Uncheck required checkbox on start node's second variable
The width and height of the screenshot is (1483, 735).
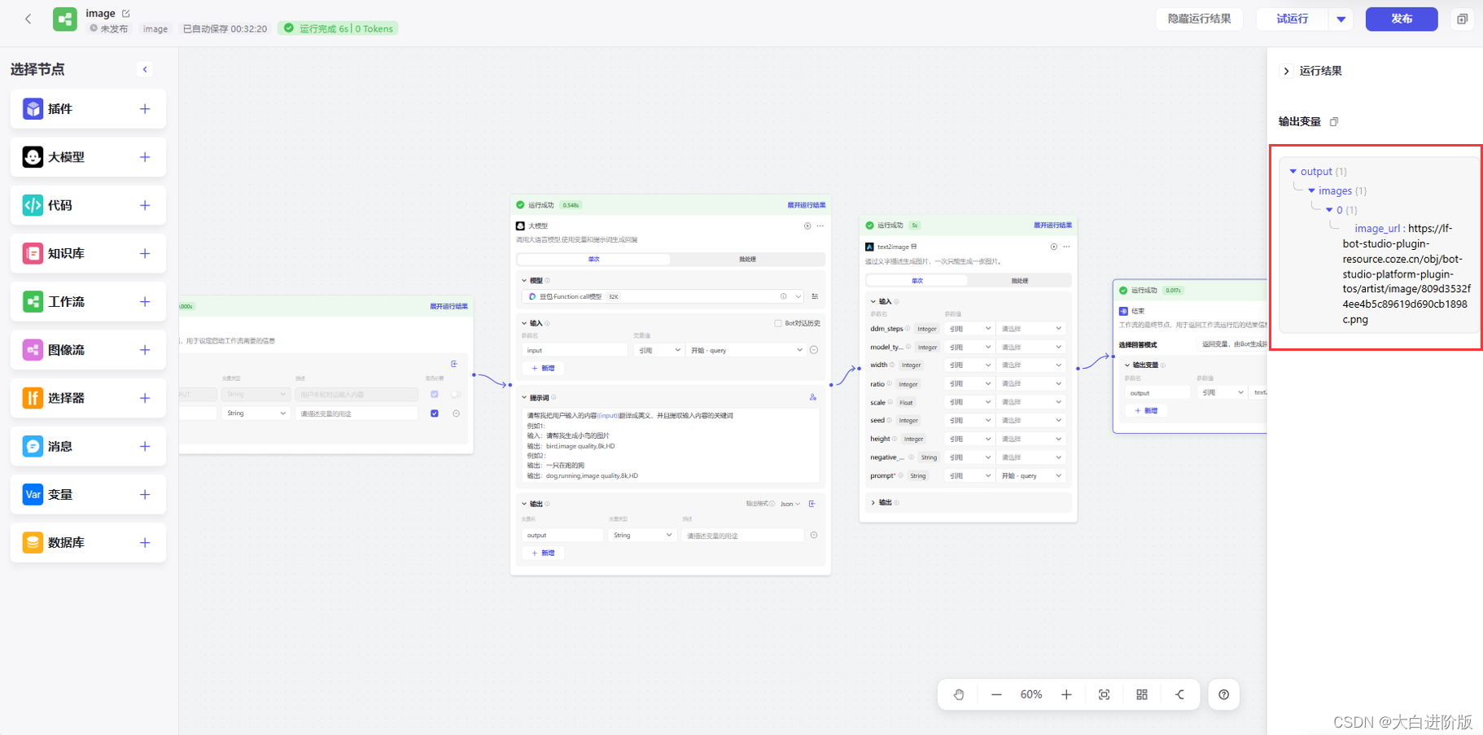435,413
